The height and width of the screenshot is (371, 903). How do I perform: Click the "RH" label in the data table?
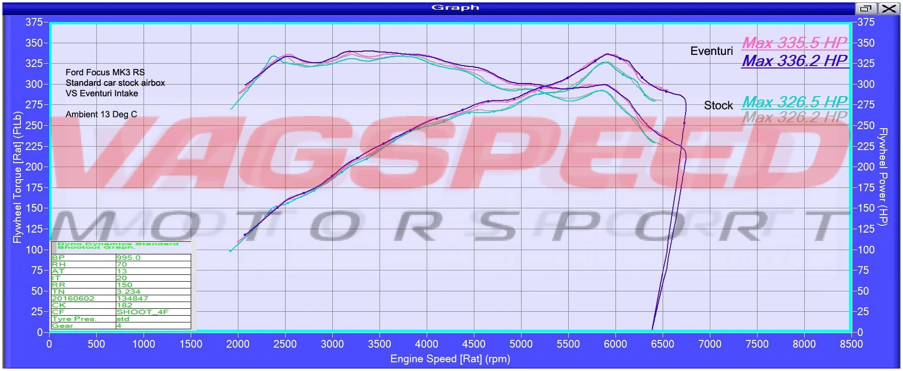(58, 265)
